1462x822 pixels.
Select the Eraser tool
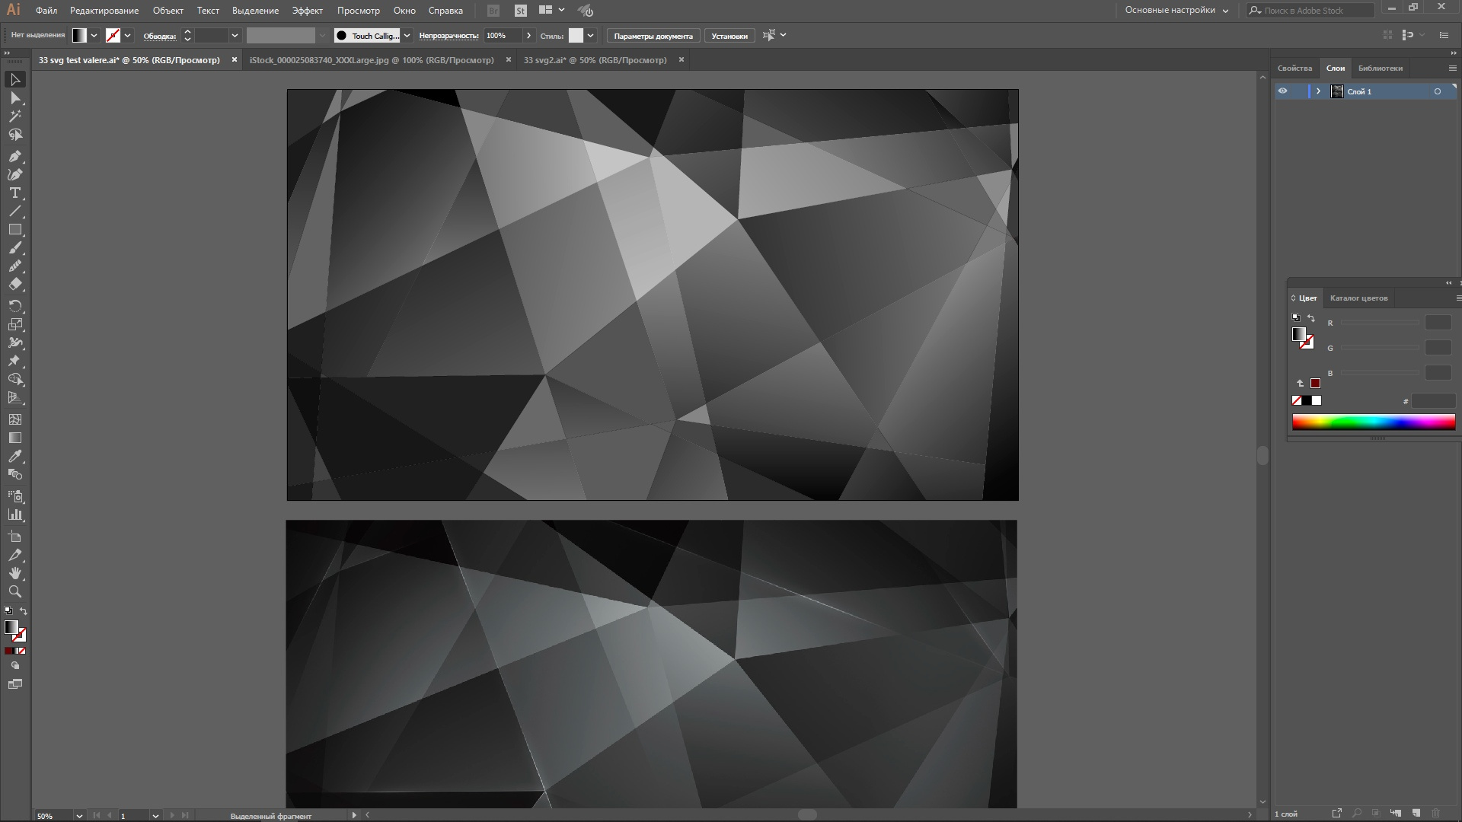pyautogui.click(x=15, y=284)
